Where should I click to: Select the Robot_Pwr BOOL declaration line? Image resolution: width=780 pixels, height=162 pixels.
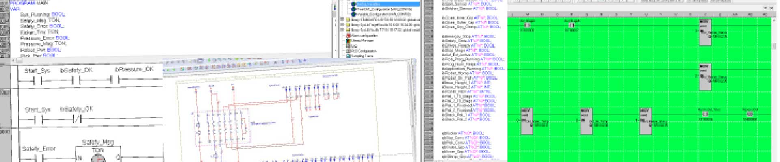[x=41, y=50]
